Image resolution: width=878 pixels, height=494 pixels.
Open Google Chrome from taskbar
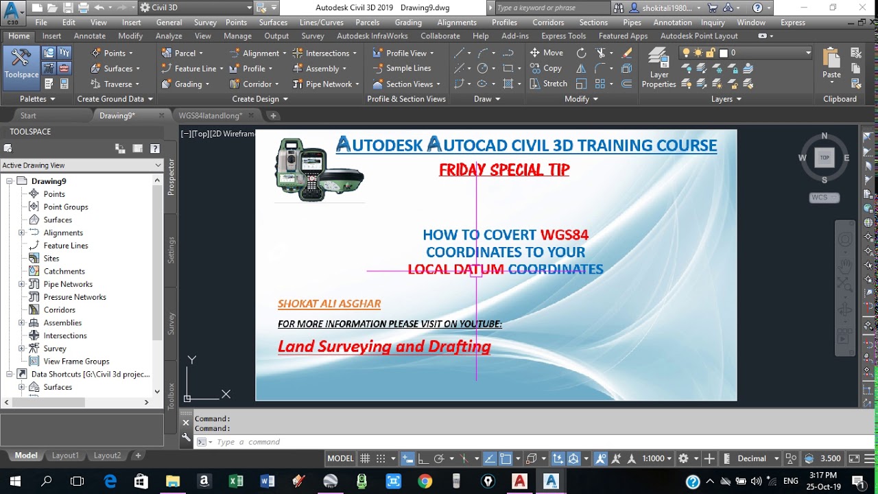pos(425,481)
